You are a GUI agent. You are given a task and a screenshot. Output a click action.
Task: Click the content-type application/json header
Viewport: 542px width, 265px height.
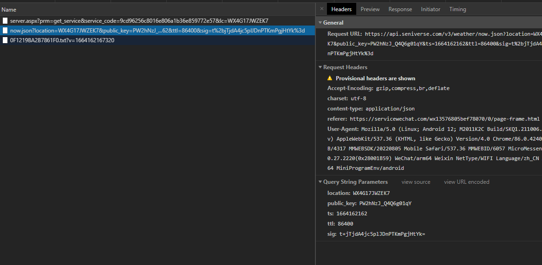click(x=371, y=109)
